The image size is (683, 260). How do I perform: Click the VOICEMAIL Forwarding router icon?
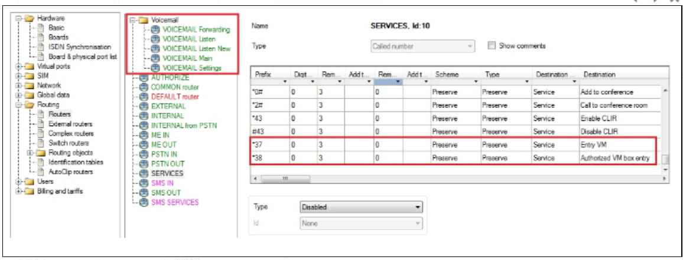155,30
